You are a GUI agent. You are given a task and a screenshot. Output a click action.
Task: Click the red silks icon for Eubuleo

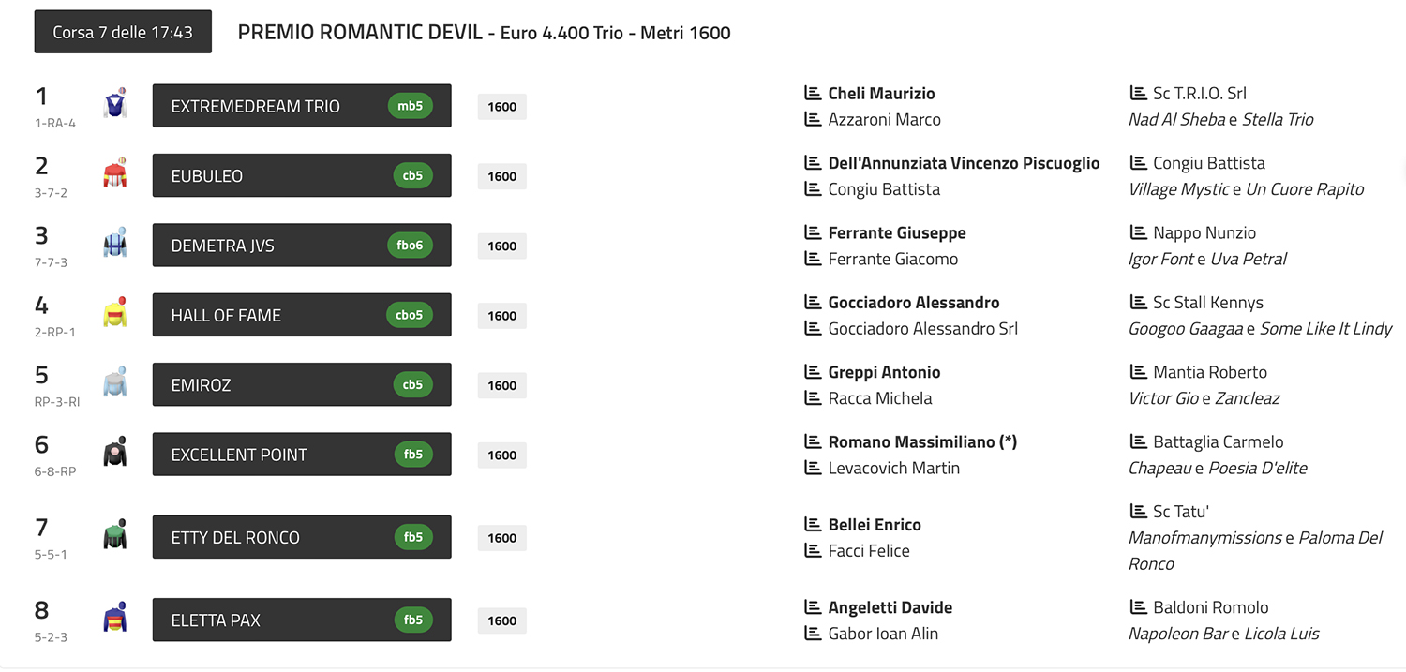point(115,173)
